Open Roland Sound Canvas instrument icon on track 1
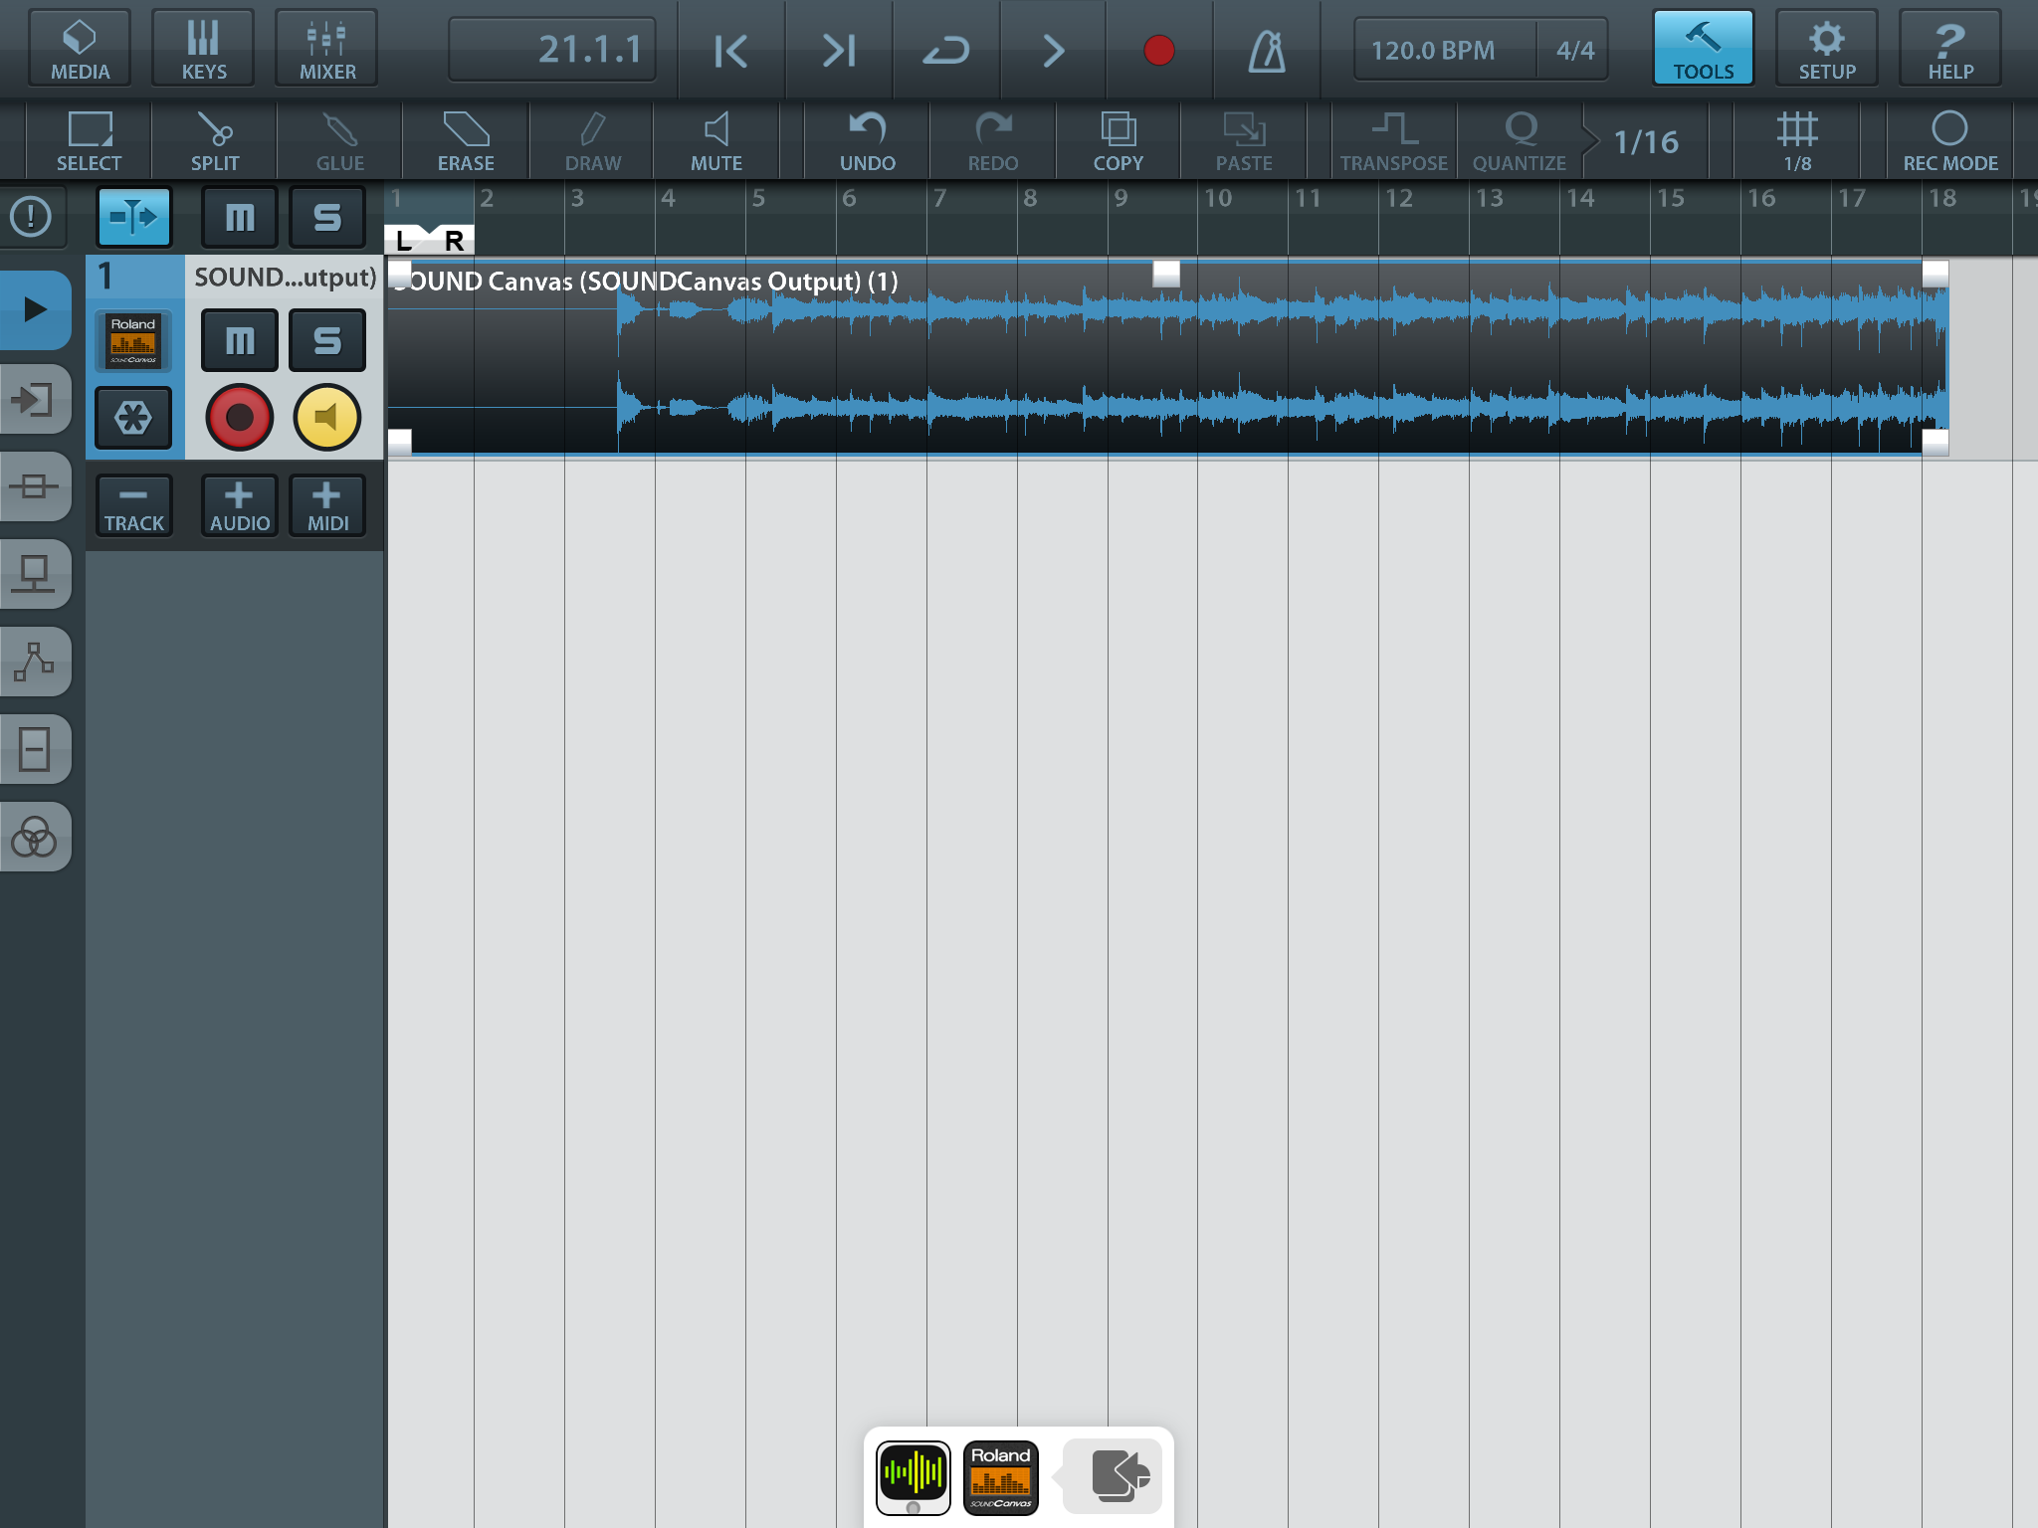This screenshot has height=1528, width=2038. (133, 340)
